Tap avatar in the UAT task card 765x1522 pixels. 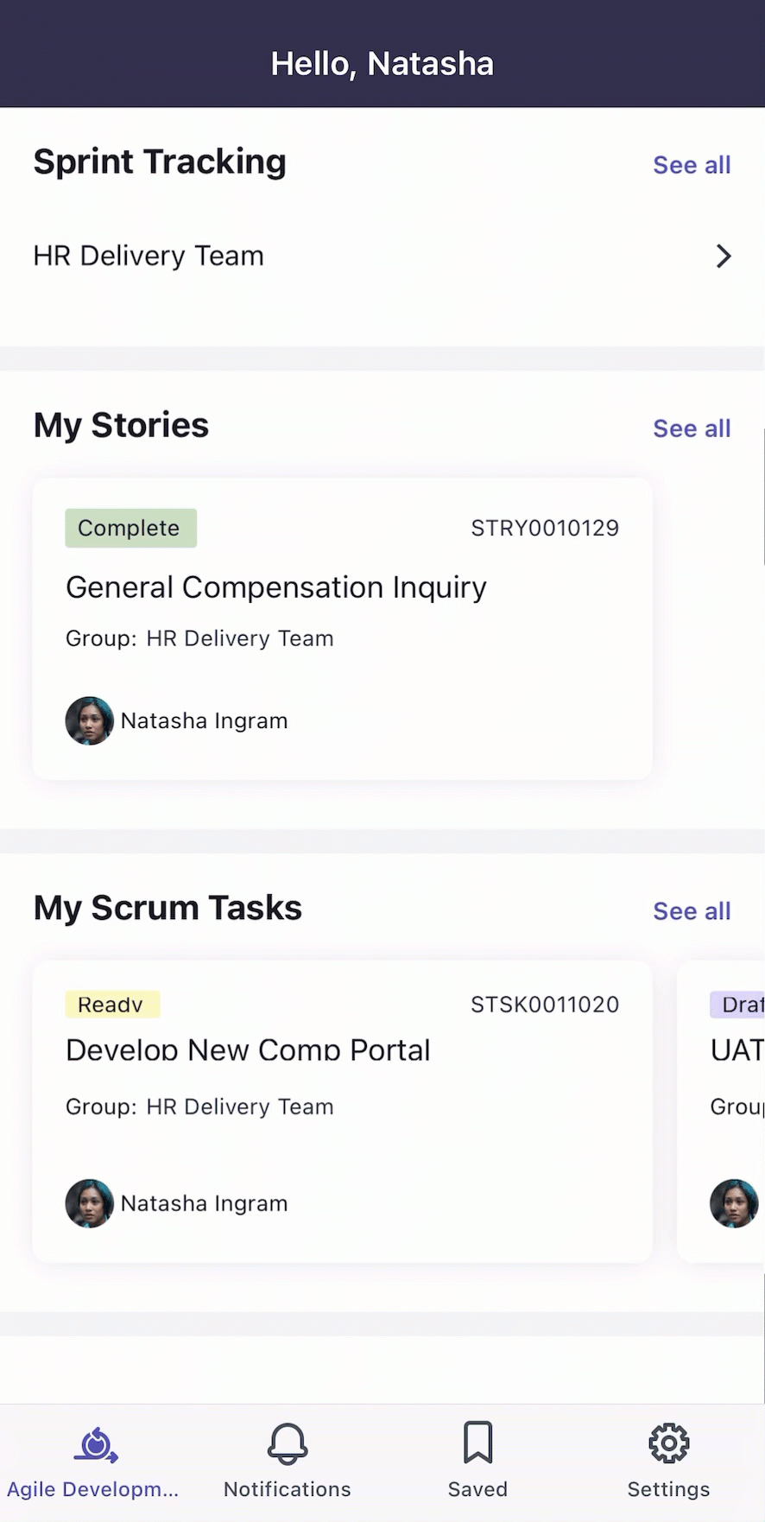pyautogui.click(x=735, y=1203)
